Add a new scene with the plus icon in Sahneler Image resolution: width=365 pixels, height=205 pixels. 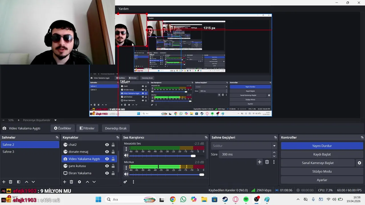click(x=4, y=182)
